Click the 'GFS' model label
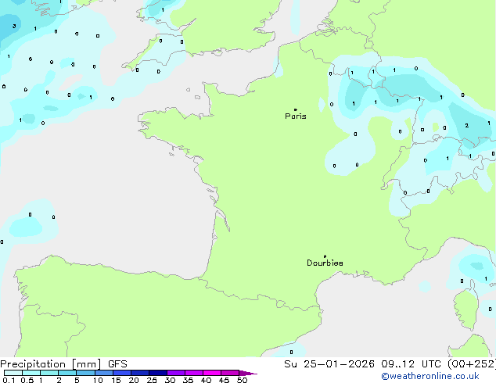496x383 pixels. pos(117,364)
